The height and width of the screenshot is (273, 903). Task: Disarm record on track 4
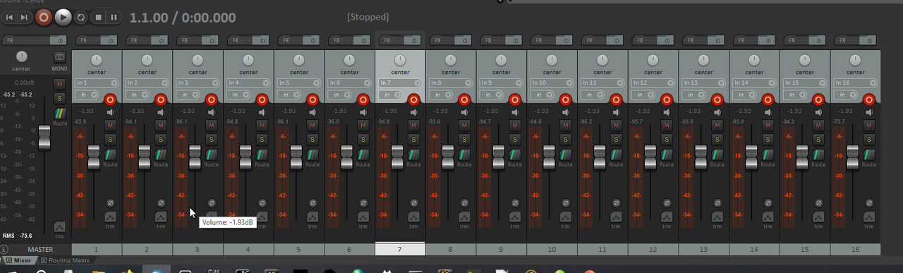[x=262, y=99]
